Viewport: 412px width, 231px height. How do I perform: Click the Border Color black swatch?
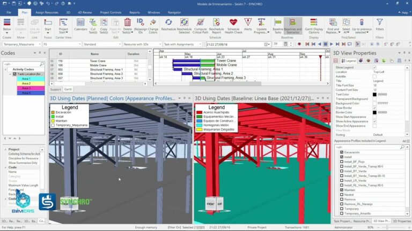(374, 112)
